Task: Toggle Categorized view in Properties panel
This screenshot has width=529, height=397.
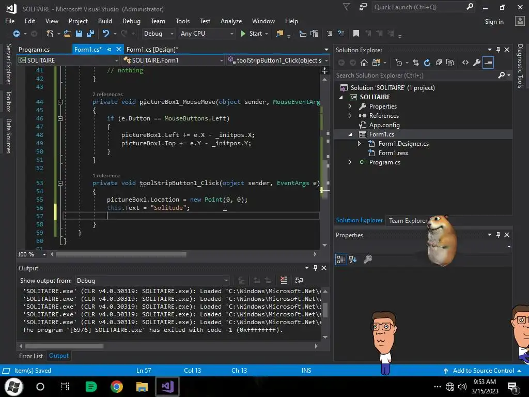Action: 341,259
